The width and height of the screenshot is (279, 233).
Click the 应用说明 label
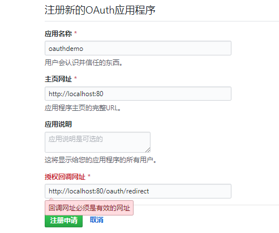point(58,124)
